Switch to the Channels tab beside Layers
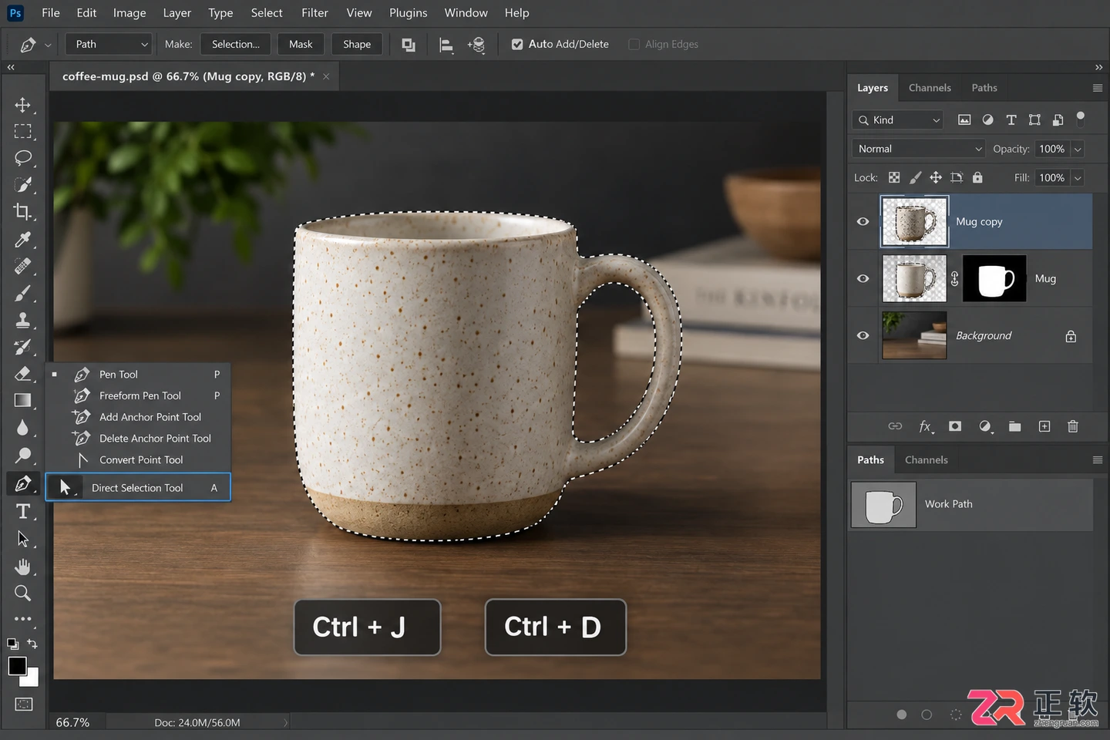The width and height of the screenshot is (1110, 740). (930, 88)
